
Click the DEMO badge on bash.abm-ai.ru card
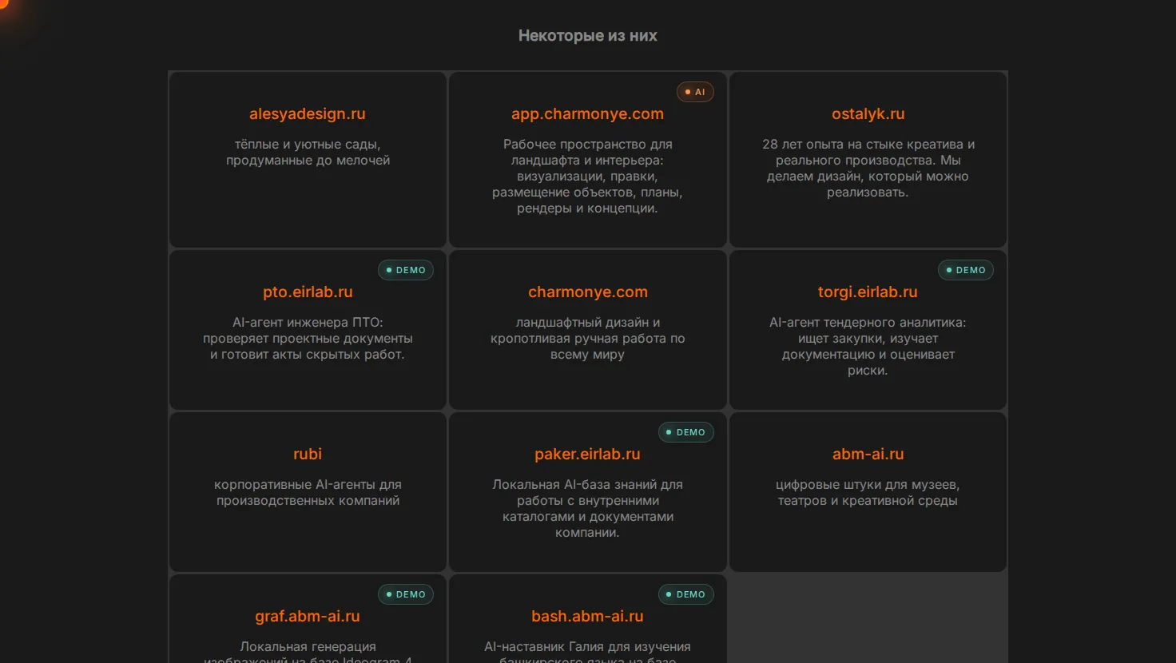686,594
